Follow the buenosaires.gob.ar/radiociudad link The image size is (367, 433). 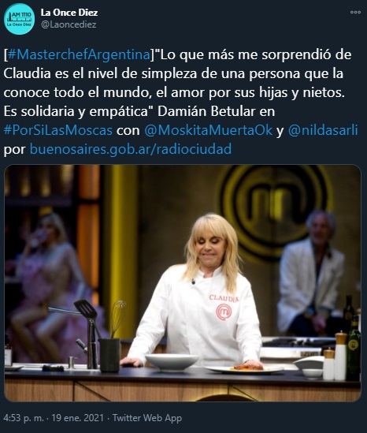pyautogui.click(x=131, y=149)
